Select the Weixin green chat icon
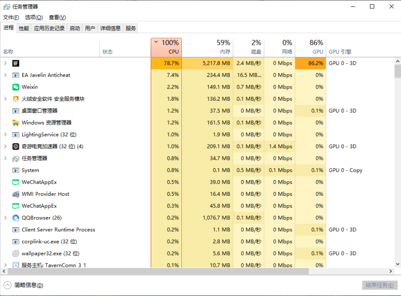Image resolution: width=401 pixels, height=296 pixels. (16, 87)
